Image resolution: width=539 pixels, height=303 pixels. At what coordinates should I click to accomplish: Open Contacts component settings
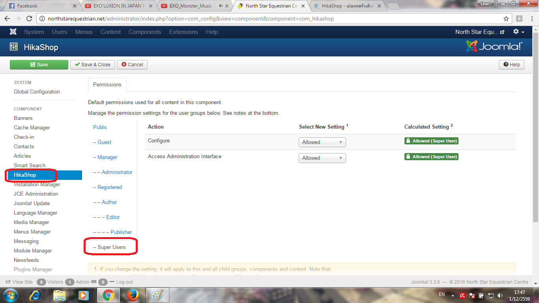pyautogui.click(x=24, y=147)
